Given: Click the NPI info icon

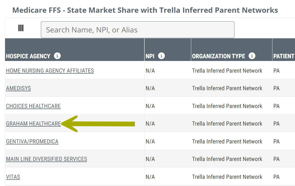Looking at the screenshot, I should [x=161, y=56].
